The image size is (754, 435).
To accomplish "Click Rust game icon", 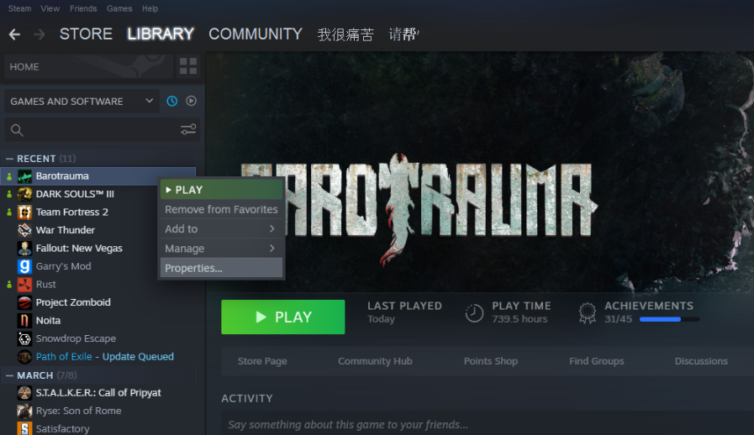I will pyautogui.click(x=24, y=285).
